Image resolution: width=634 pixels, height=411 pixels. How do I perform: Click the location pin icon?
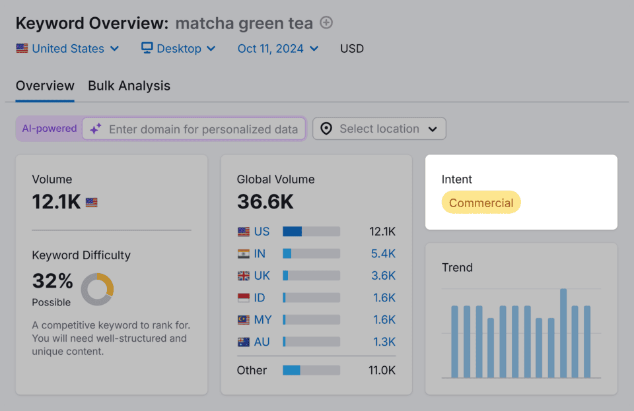pos(326,129)
